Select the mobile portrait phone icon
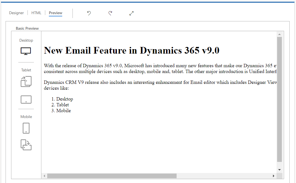This screenshot has width=296, height=183. tap(26, 128)
